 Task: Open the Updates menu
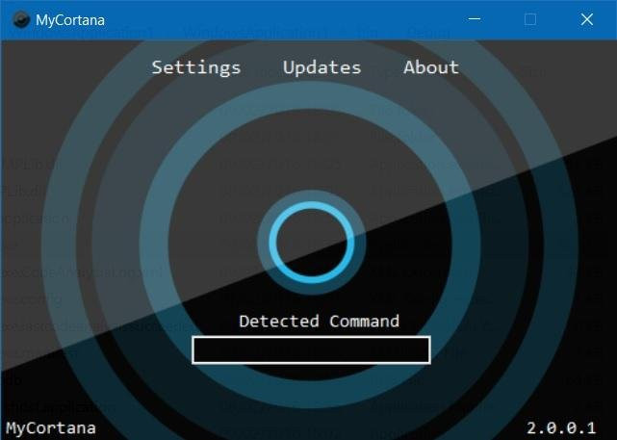click(x=321, y=67)
